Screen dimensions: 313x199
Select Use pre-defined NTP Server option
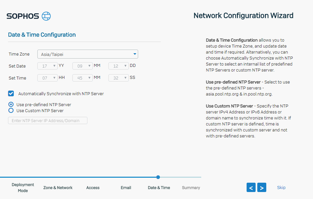click(x=11, y=104)
